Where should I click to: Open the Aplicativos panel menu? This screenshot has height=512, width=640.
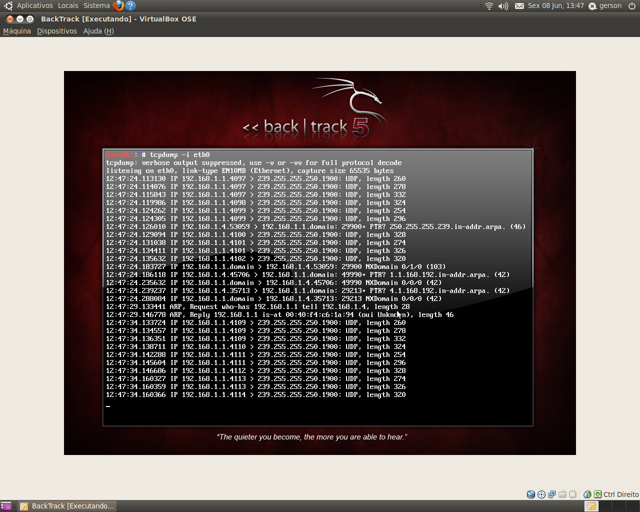tap(34, 5)
